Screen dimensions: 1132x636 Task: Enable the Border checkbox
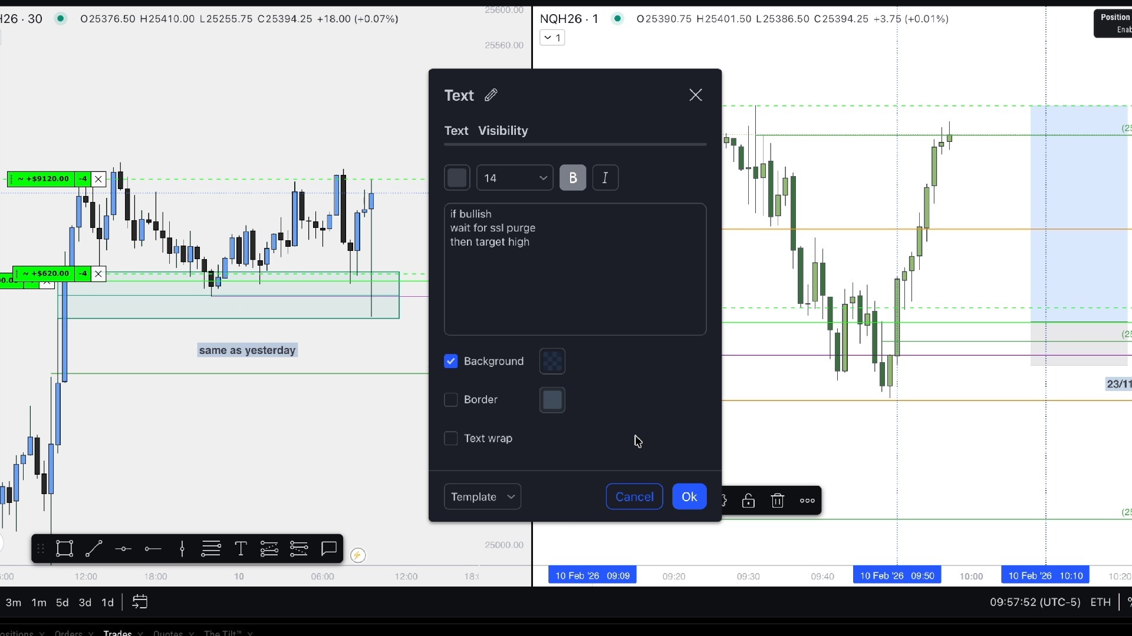point(451,400)
